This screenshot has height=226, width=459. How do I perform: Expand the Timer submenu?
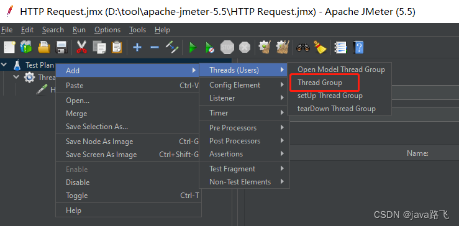coord(244,113)
